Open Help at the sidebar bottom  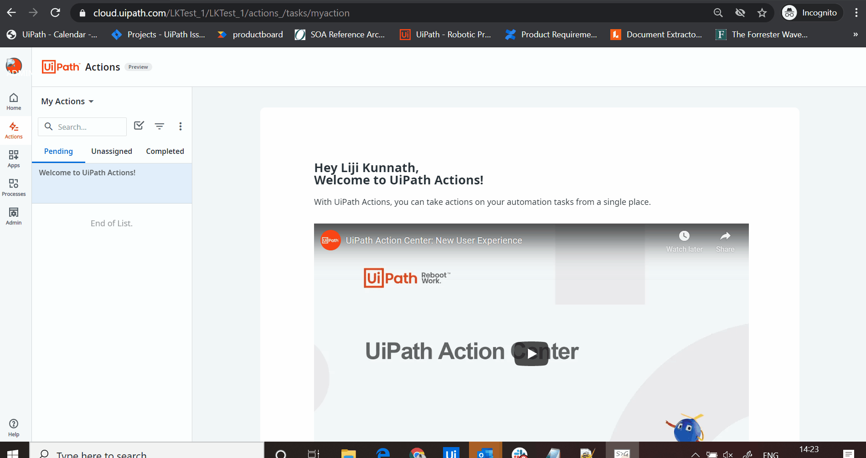14,427
